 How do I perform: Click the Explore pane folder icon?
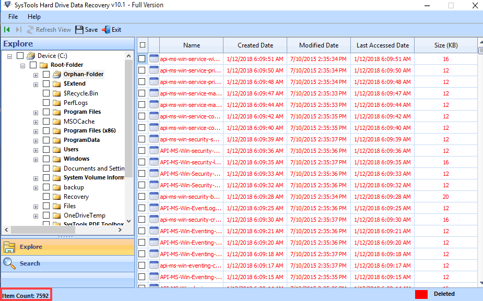pos(9,247)
